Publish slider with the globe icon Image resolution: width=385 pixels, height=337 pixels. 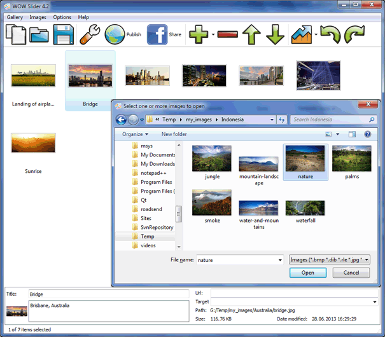[115, 34]
